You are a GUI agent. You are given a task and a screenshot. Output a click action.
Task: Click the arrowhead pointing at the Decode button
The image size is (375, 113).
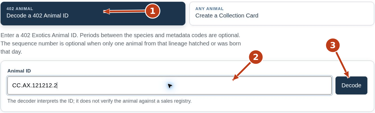click(348, 76)
